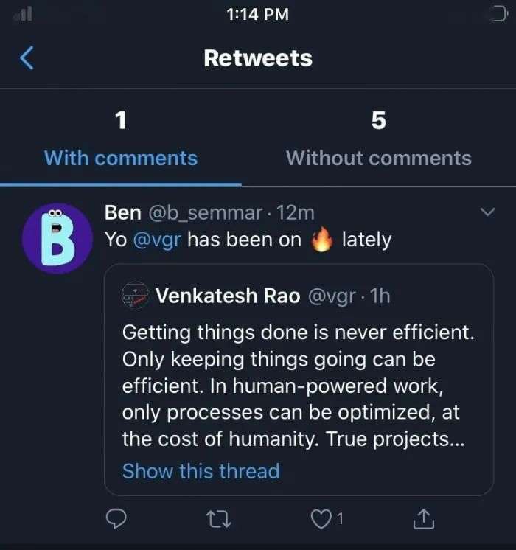The width and height of the screenshot is (516, 550).
Task: Switch to Without comments tab
Action: [379, 158]
